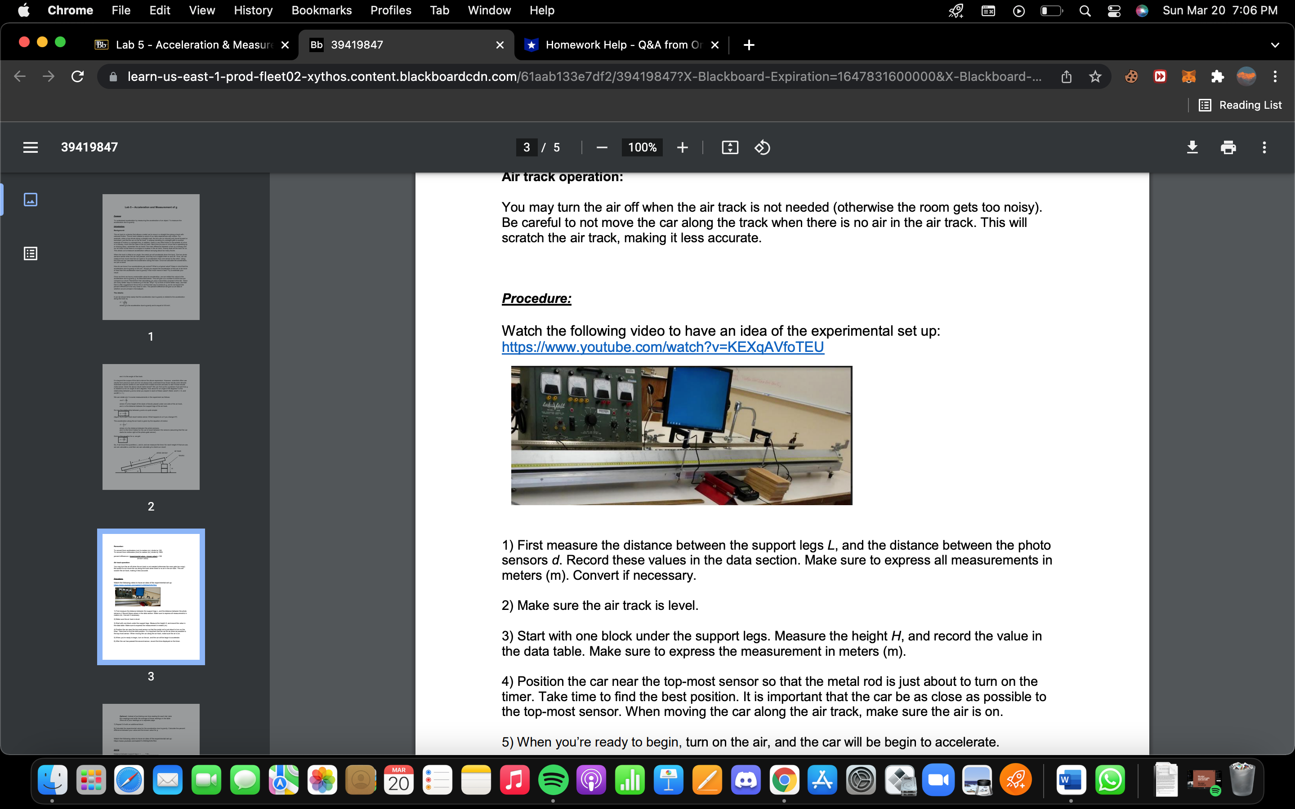This screenshot has height=809, width=1295.
Task: Print the PDF document
Action: (1228, 147)
